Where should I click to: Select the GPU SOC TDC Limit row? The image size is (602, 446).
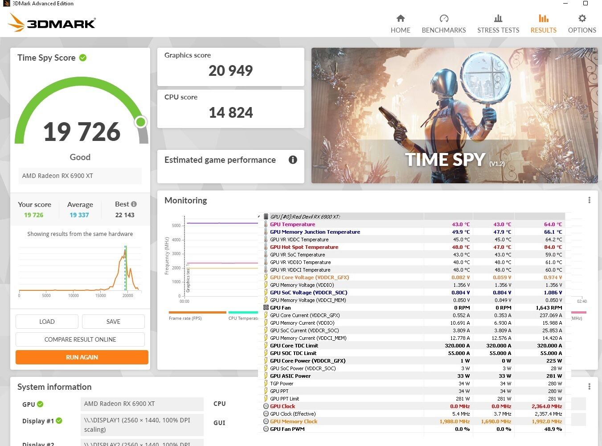[x=412, y=353]
